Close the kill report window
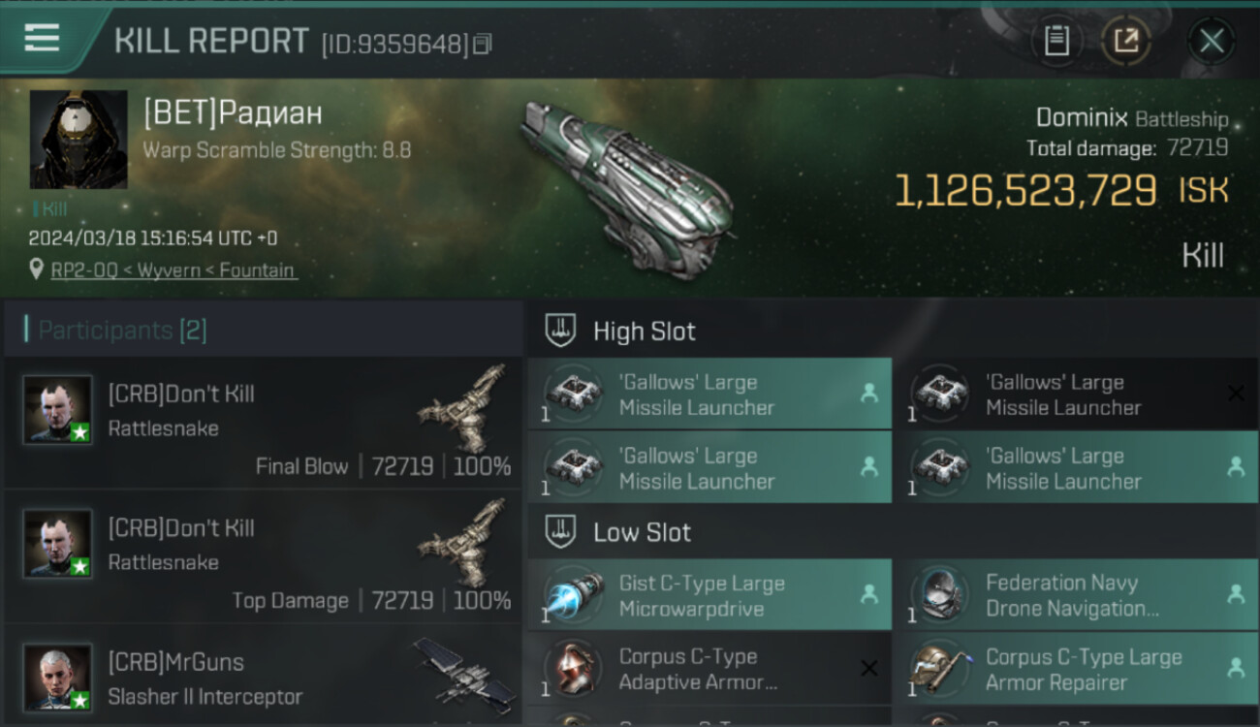Screen dimensions: 1260x727 1212,41
